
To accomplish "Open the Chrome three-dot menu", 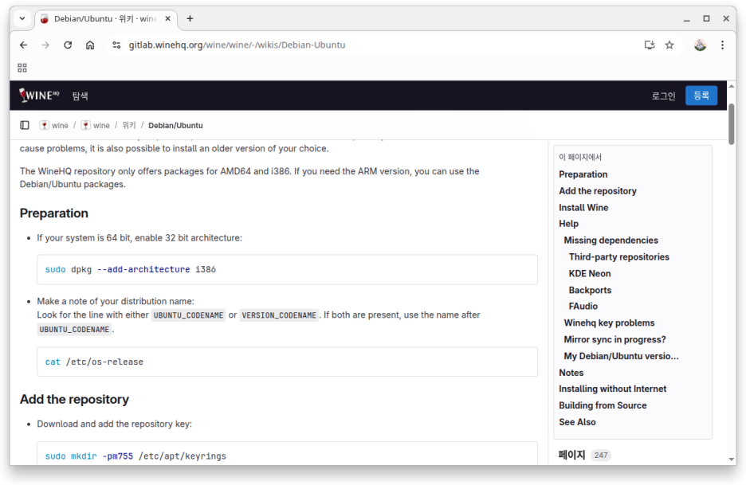I will [722, 45].
